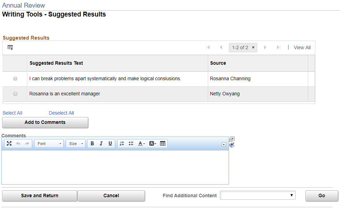
Task: Click the Redo icon in the comments toolbar
Action: (27, 144)
